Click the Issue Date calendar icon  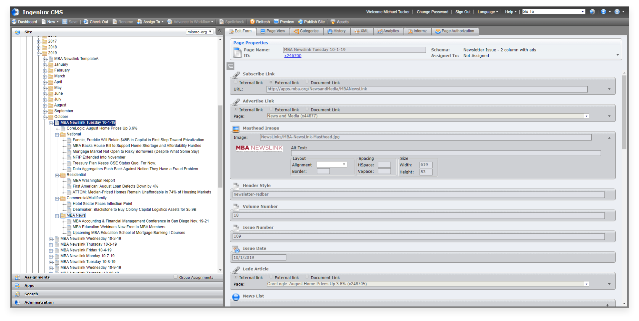click(x=236, y=249)
